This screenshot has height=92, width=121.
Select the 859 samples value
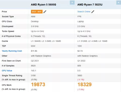tap(79, 66)
